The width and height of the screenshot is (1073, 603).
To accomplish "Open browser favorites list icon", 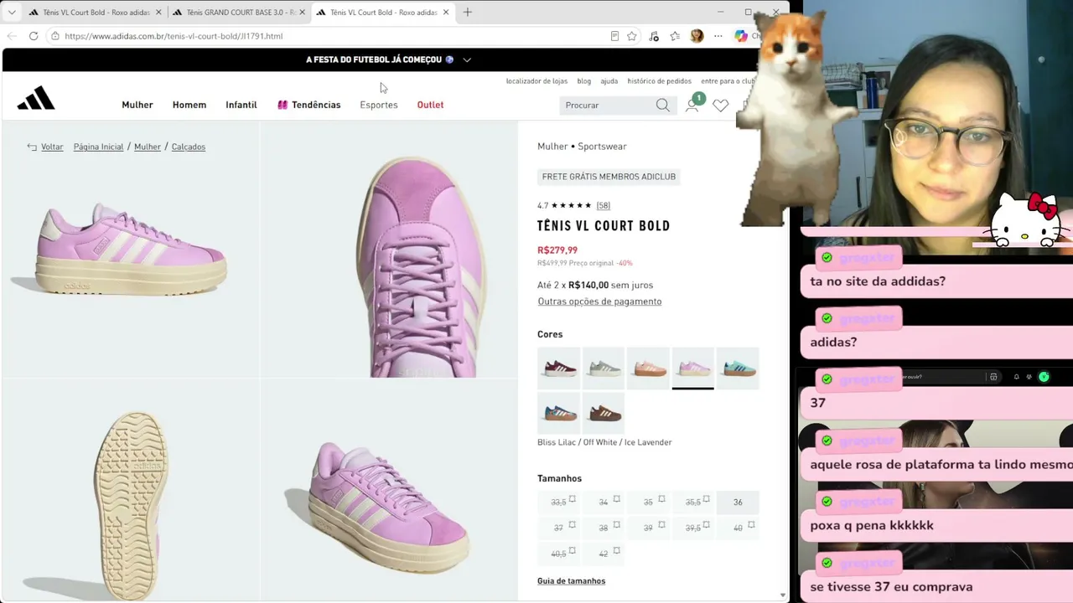I will 675,36.
